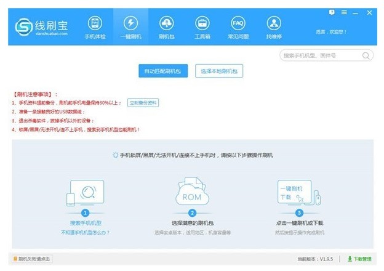Click the 搜索手机机型 link

pyautogui.click(x=86, y=223)
